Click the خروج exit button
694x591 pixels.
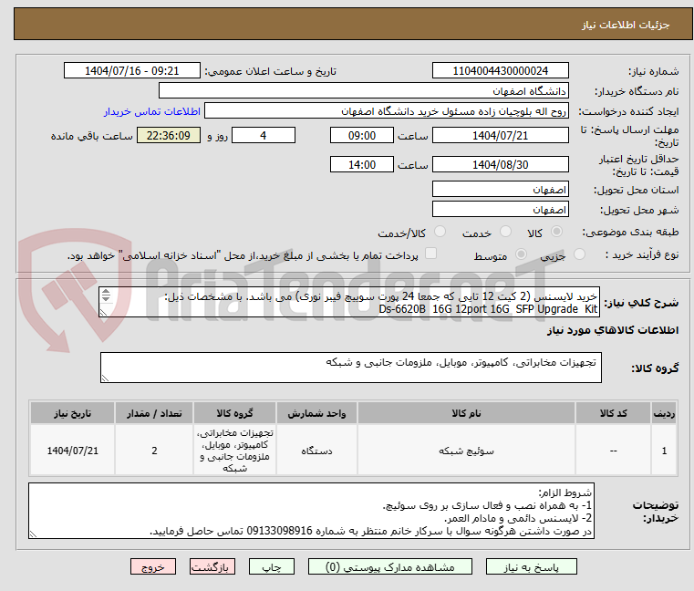click(x=152, y=566)
